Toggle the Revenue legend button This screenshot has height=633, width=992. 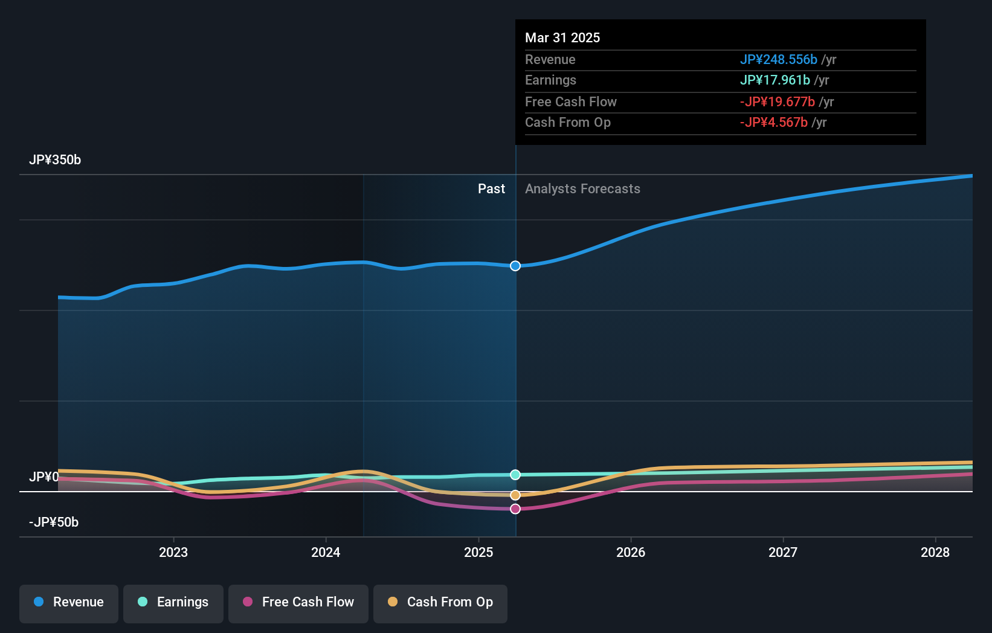(69, 603)
